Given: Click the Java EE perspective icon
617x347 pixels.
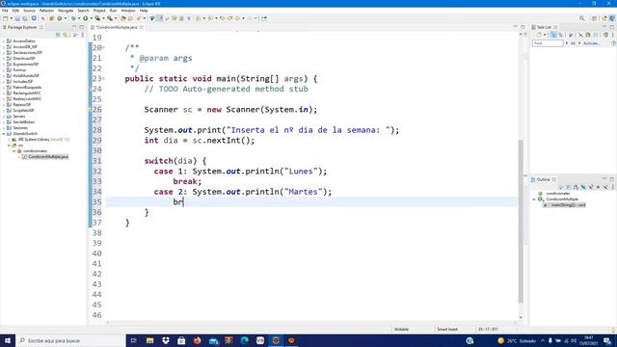Looking at the screenshot, I should pos(604,18).
